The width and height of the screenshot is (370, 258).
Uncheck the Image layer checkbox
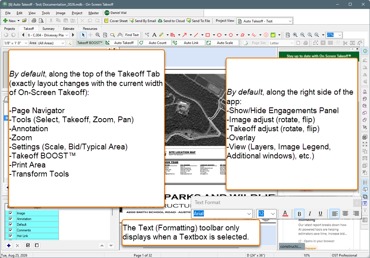10,213
